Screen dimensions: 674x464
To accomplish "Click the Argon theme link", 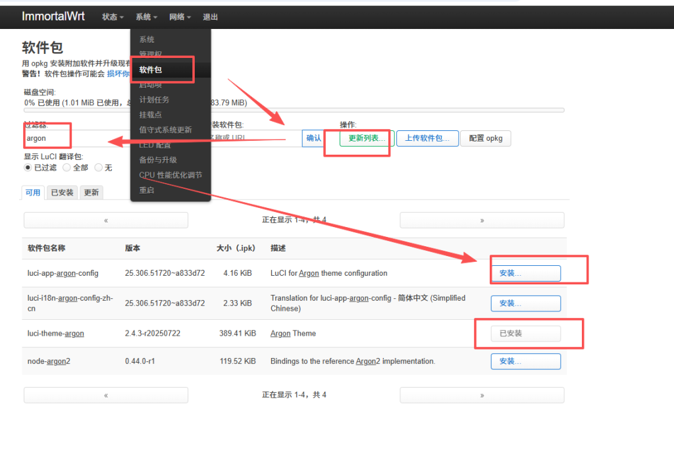I will [280, 333].
